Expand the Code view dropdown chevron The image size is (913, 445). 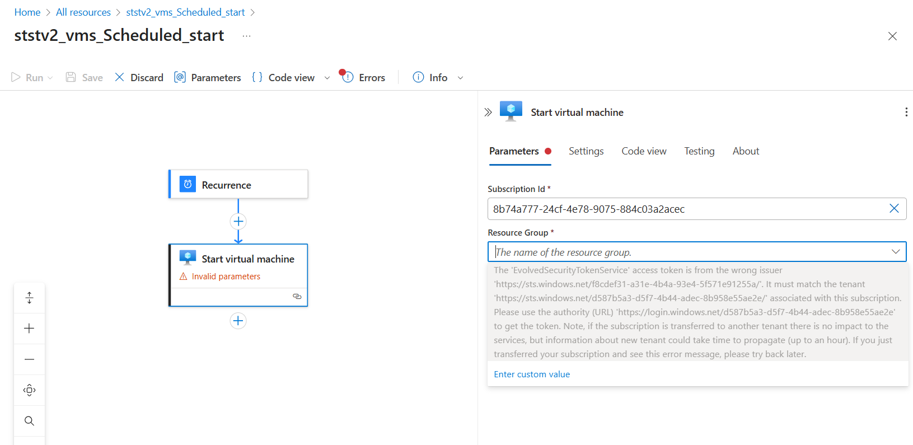(327, 78)
